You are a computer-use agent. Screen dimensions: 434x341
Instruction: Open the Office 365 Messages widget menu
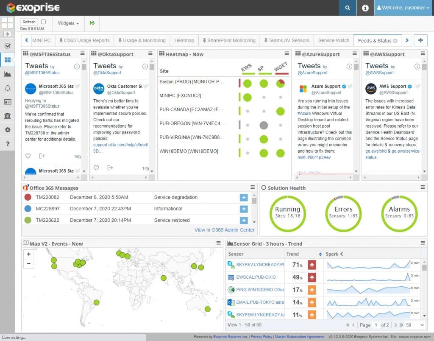253,187
